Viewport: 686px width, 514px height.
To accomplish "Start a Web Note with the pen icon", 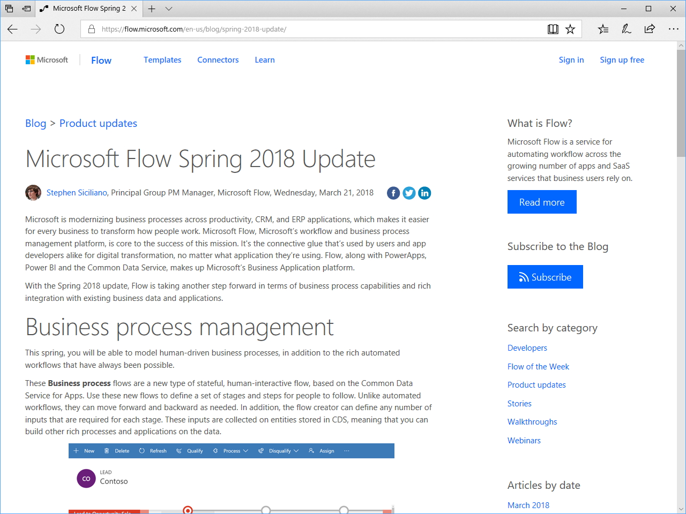I will click(x=626, y=29).
